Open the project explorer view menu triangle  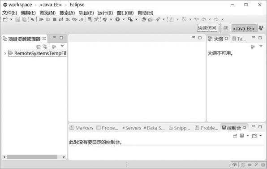coord(62,46)
